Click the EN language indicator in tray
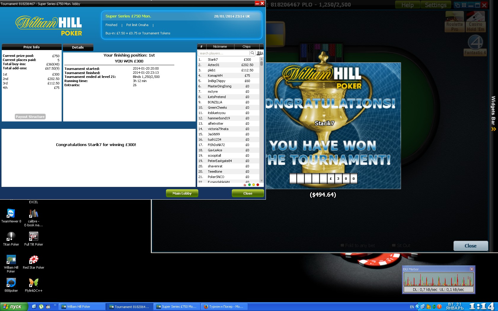The width and height of the screenshot is (498, 311). 412,307
